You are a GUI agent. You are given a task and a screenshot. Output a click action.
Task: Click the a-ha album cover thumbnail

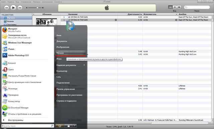click(46, 22)
